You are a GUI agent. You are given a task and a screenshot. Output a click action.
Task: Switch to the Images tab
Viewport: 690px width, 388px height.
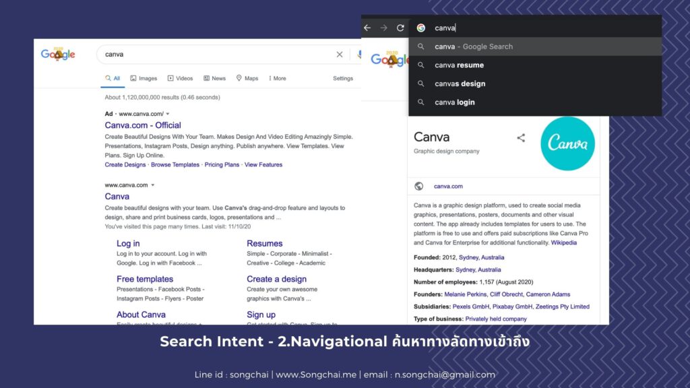pos(144,78)
